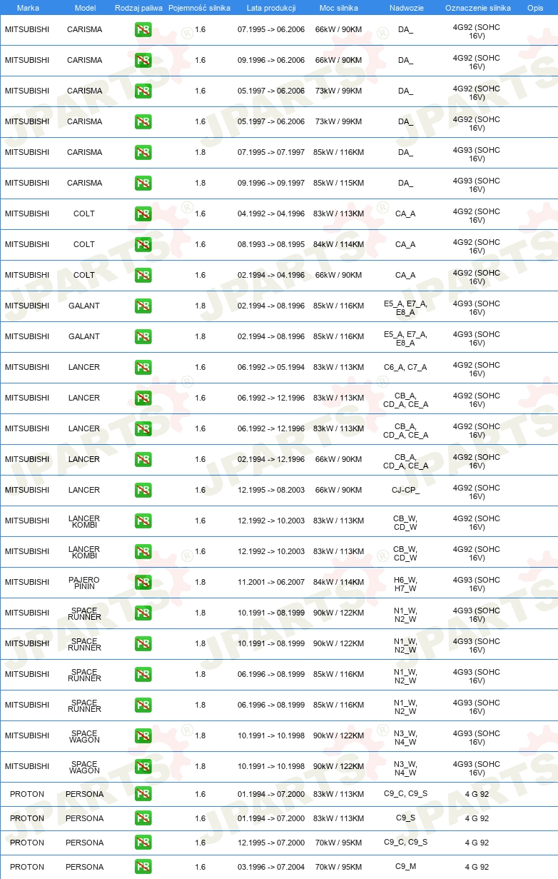
Task: Click petrol icon in Colt 02.1994 row
Action: 143,276
